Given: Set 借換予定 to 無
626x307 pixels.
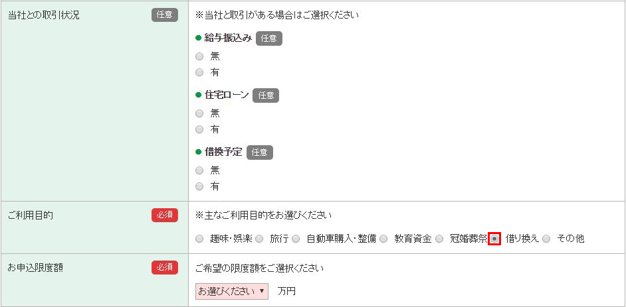Looking at the screenshot, I should point(199,170).
